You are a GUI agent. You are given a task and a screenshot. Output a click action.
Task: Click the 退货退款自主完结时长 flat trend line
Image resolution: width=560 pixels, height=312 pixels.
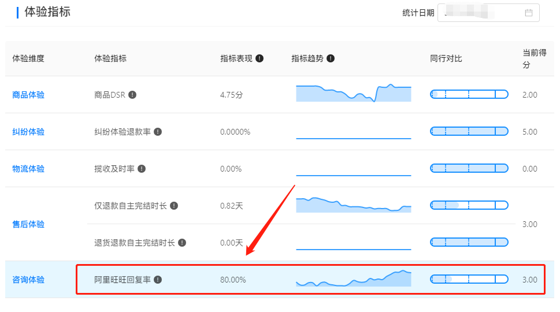[354, 249]
